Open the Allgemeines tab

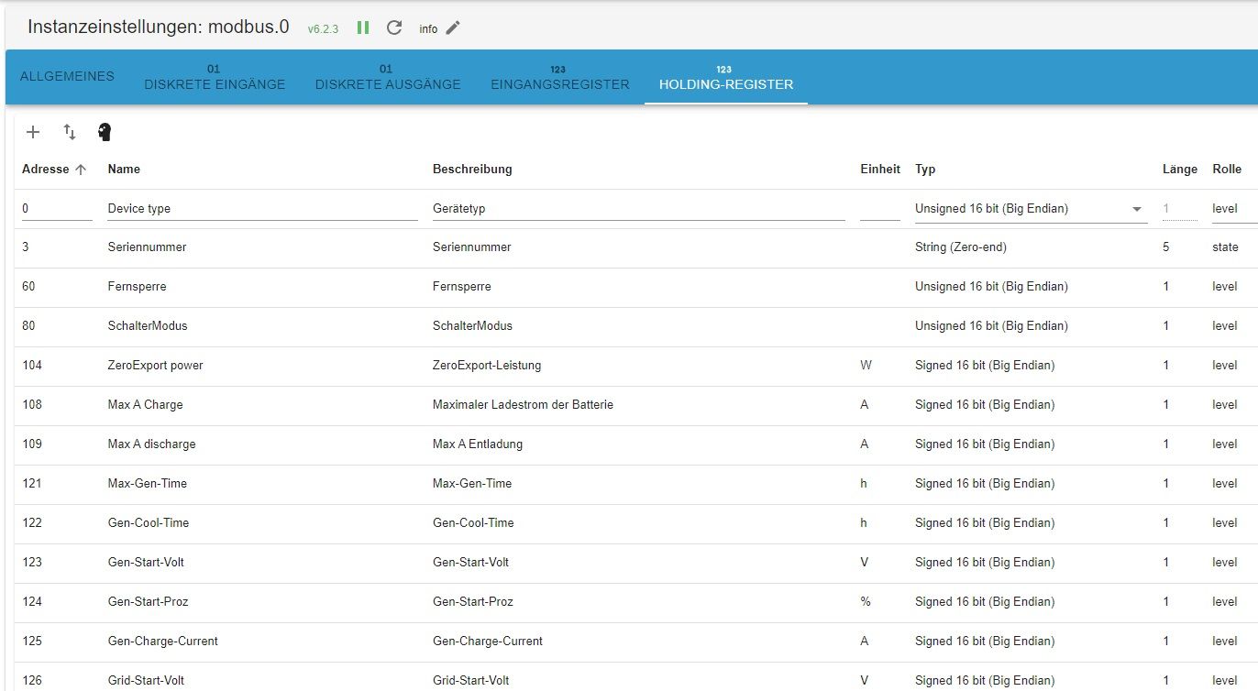pos(67,76)
